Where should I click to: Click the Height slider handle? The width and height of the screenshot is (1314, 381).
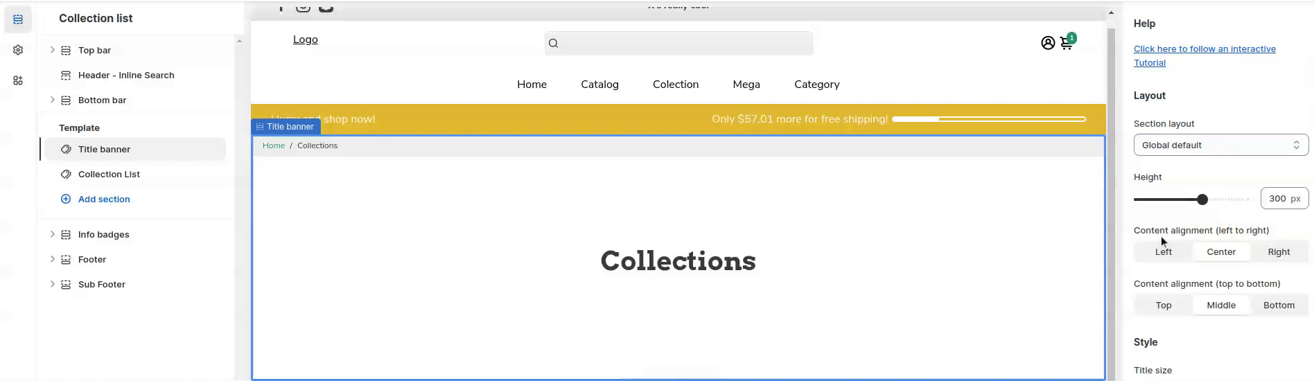tap(1202, 200)
